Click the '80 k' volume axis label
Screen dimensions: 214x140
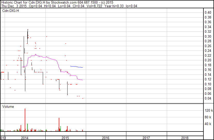[208, 117]
